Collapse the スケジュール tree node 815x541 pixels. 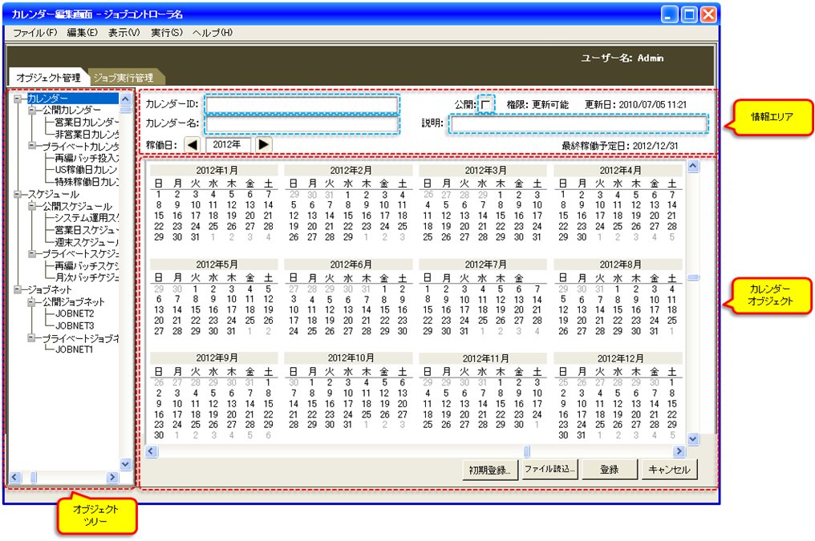click(x=18, y=194)
